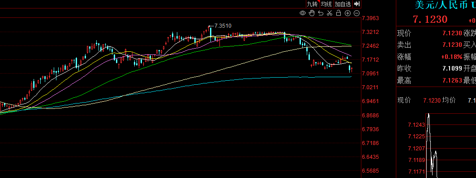The width and height of the screenshot is (476, 178).
Task: Click the 最高 7.1263 quote value
Action: (452, 80)
